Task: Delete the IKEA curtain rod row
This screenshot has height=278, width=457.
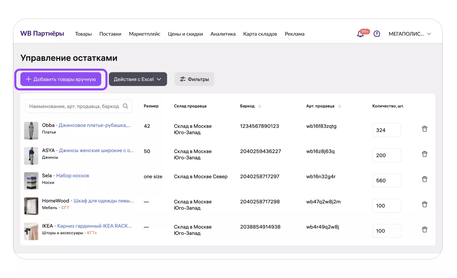Action: click(x=424, y=229)
